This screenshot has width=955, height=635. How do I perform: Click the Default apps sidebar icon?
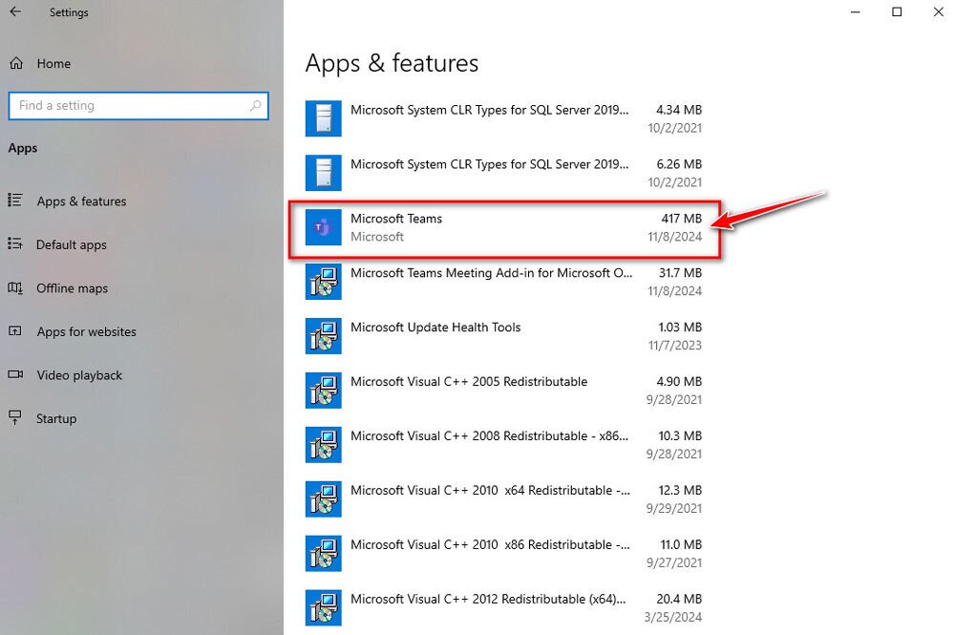pyautogui.click(x=15, y=244)
